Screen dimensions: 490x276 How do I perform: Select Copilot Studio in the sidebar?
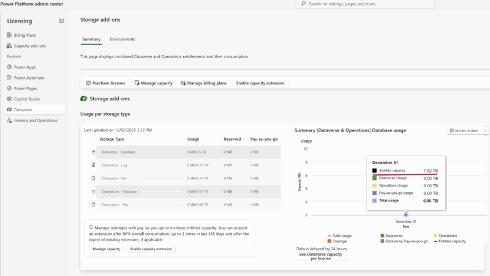pos(27,99)
